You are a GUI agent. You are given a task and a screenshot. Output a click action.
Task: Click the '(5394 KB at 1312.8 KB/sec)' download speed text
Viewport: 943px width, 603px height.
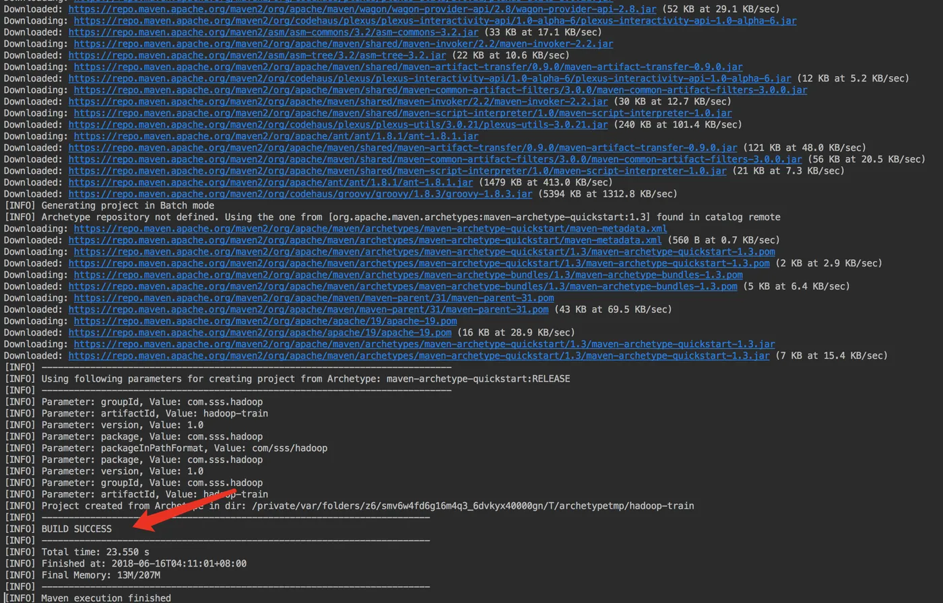pyautogui.click(x=608, y=194)
